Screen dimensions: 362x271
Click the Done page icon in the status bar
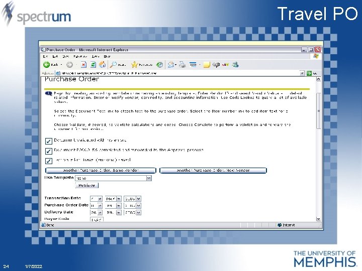pyautogui.click(x=43, y=225)
